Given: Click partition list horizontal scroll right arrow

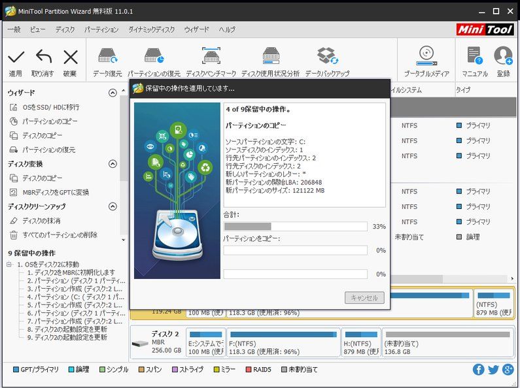Looking at the screenshot, I should [x=512, y=278].
